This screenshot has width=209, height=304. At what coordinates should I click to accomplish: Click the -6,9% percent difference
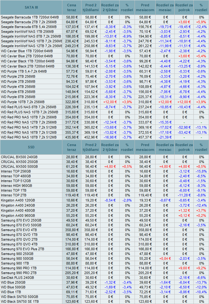coord(127,36)
